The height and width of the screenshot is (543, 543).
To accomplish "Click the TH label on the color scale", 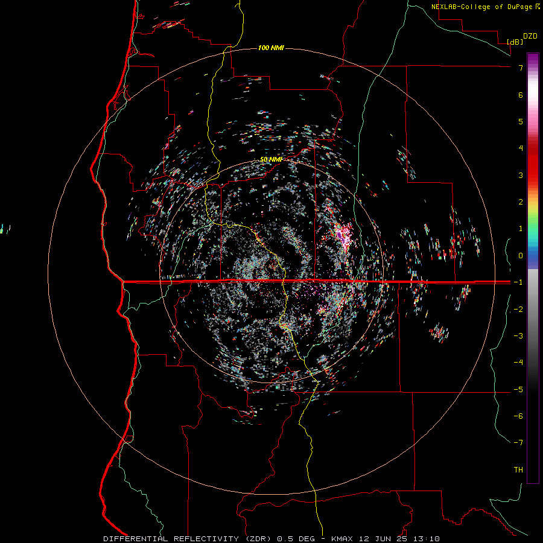I will pyautogui.click(x=518, y=470).
